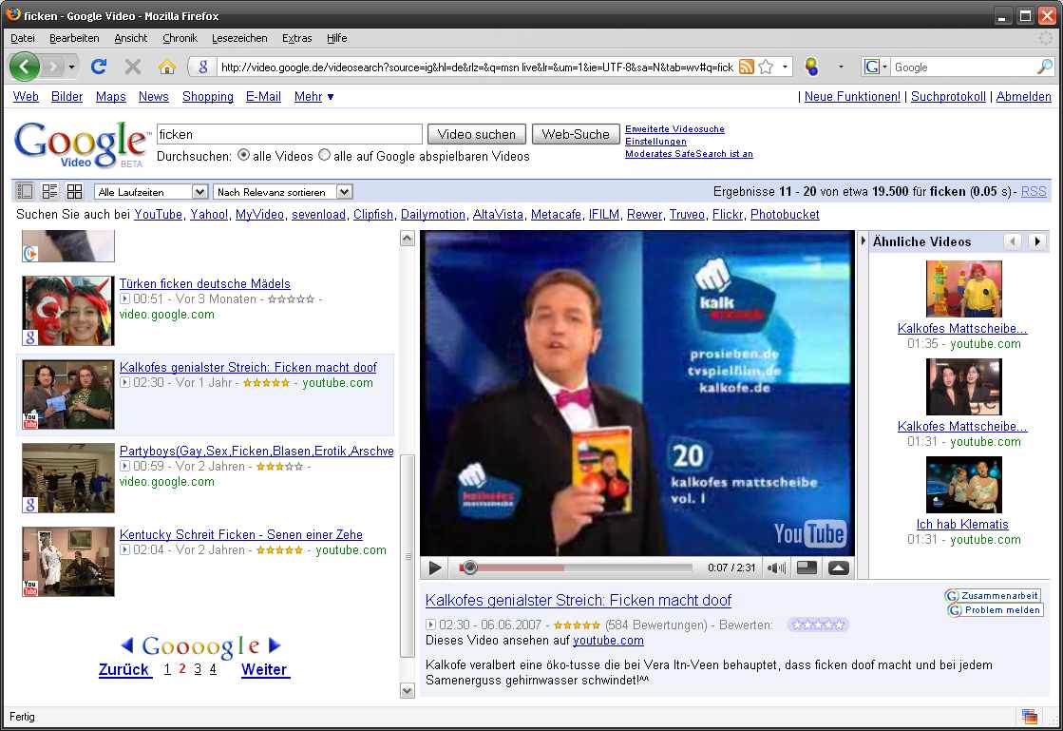Viewport: 1063px width, 731px height.
Task: Open the dropdown arrow beside the balloons icon
Action: point(842,67)
